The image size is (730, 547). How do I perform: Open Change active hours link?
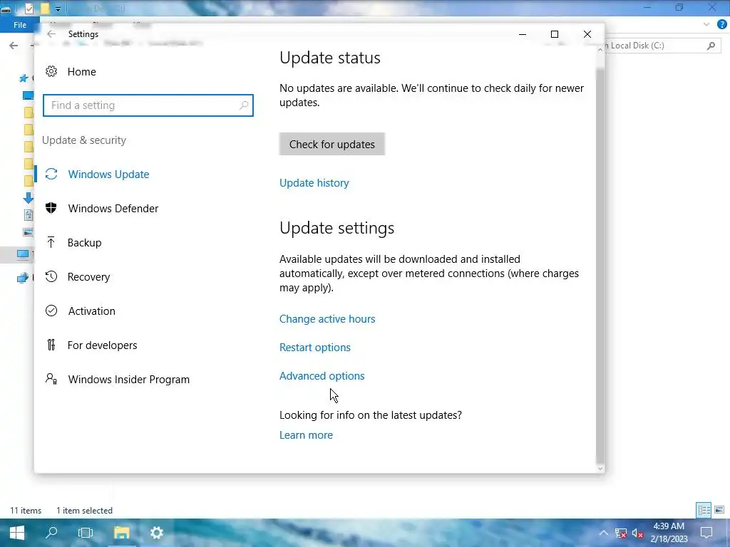coord(327,319)
